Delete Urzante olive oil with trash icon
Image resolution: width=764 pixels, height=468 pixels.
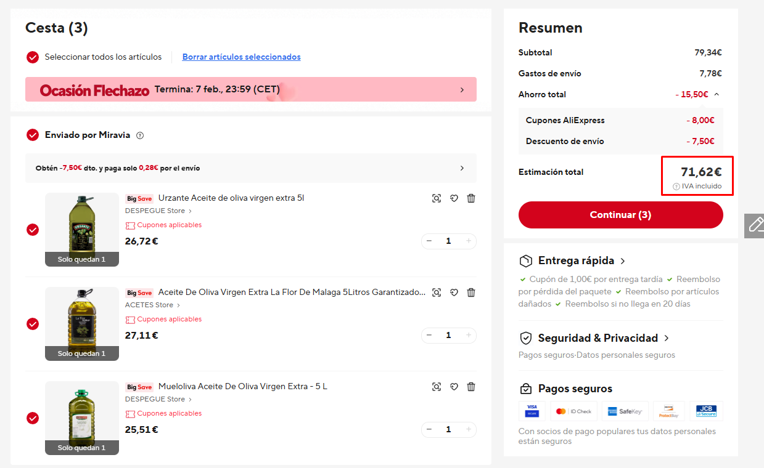471,198
